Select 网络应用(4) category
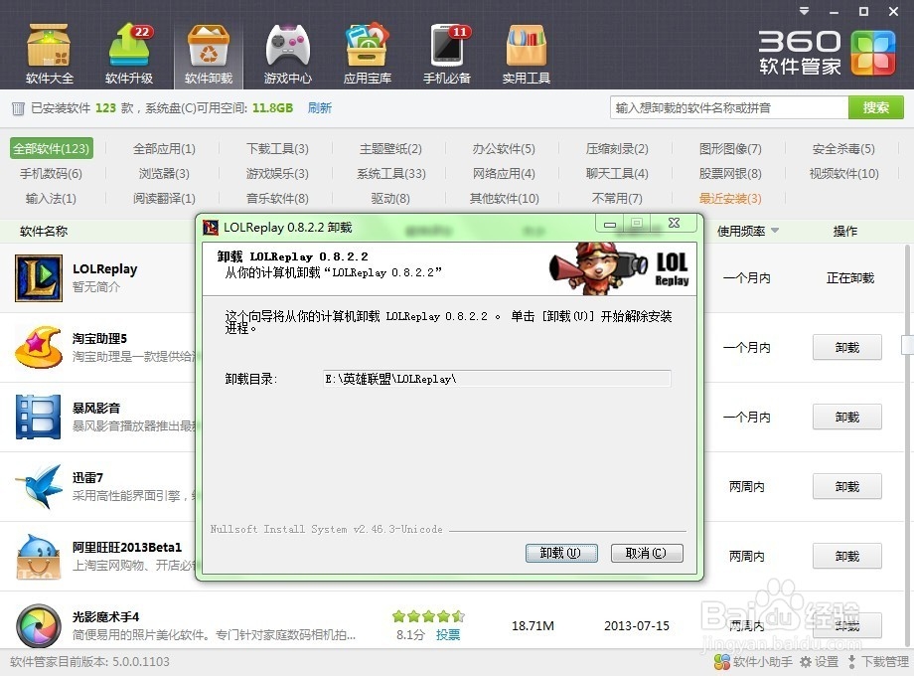This screenshot has width=914, height=676. coord(504,174)
